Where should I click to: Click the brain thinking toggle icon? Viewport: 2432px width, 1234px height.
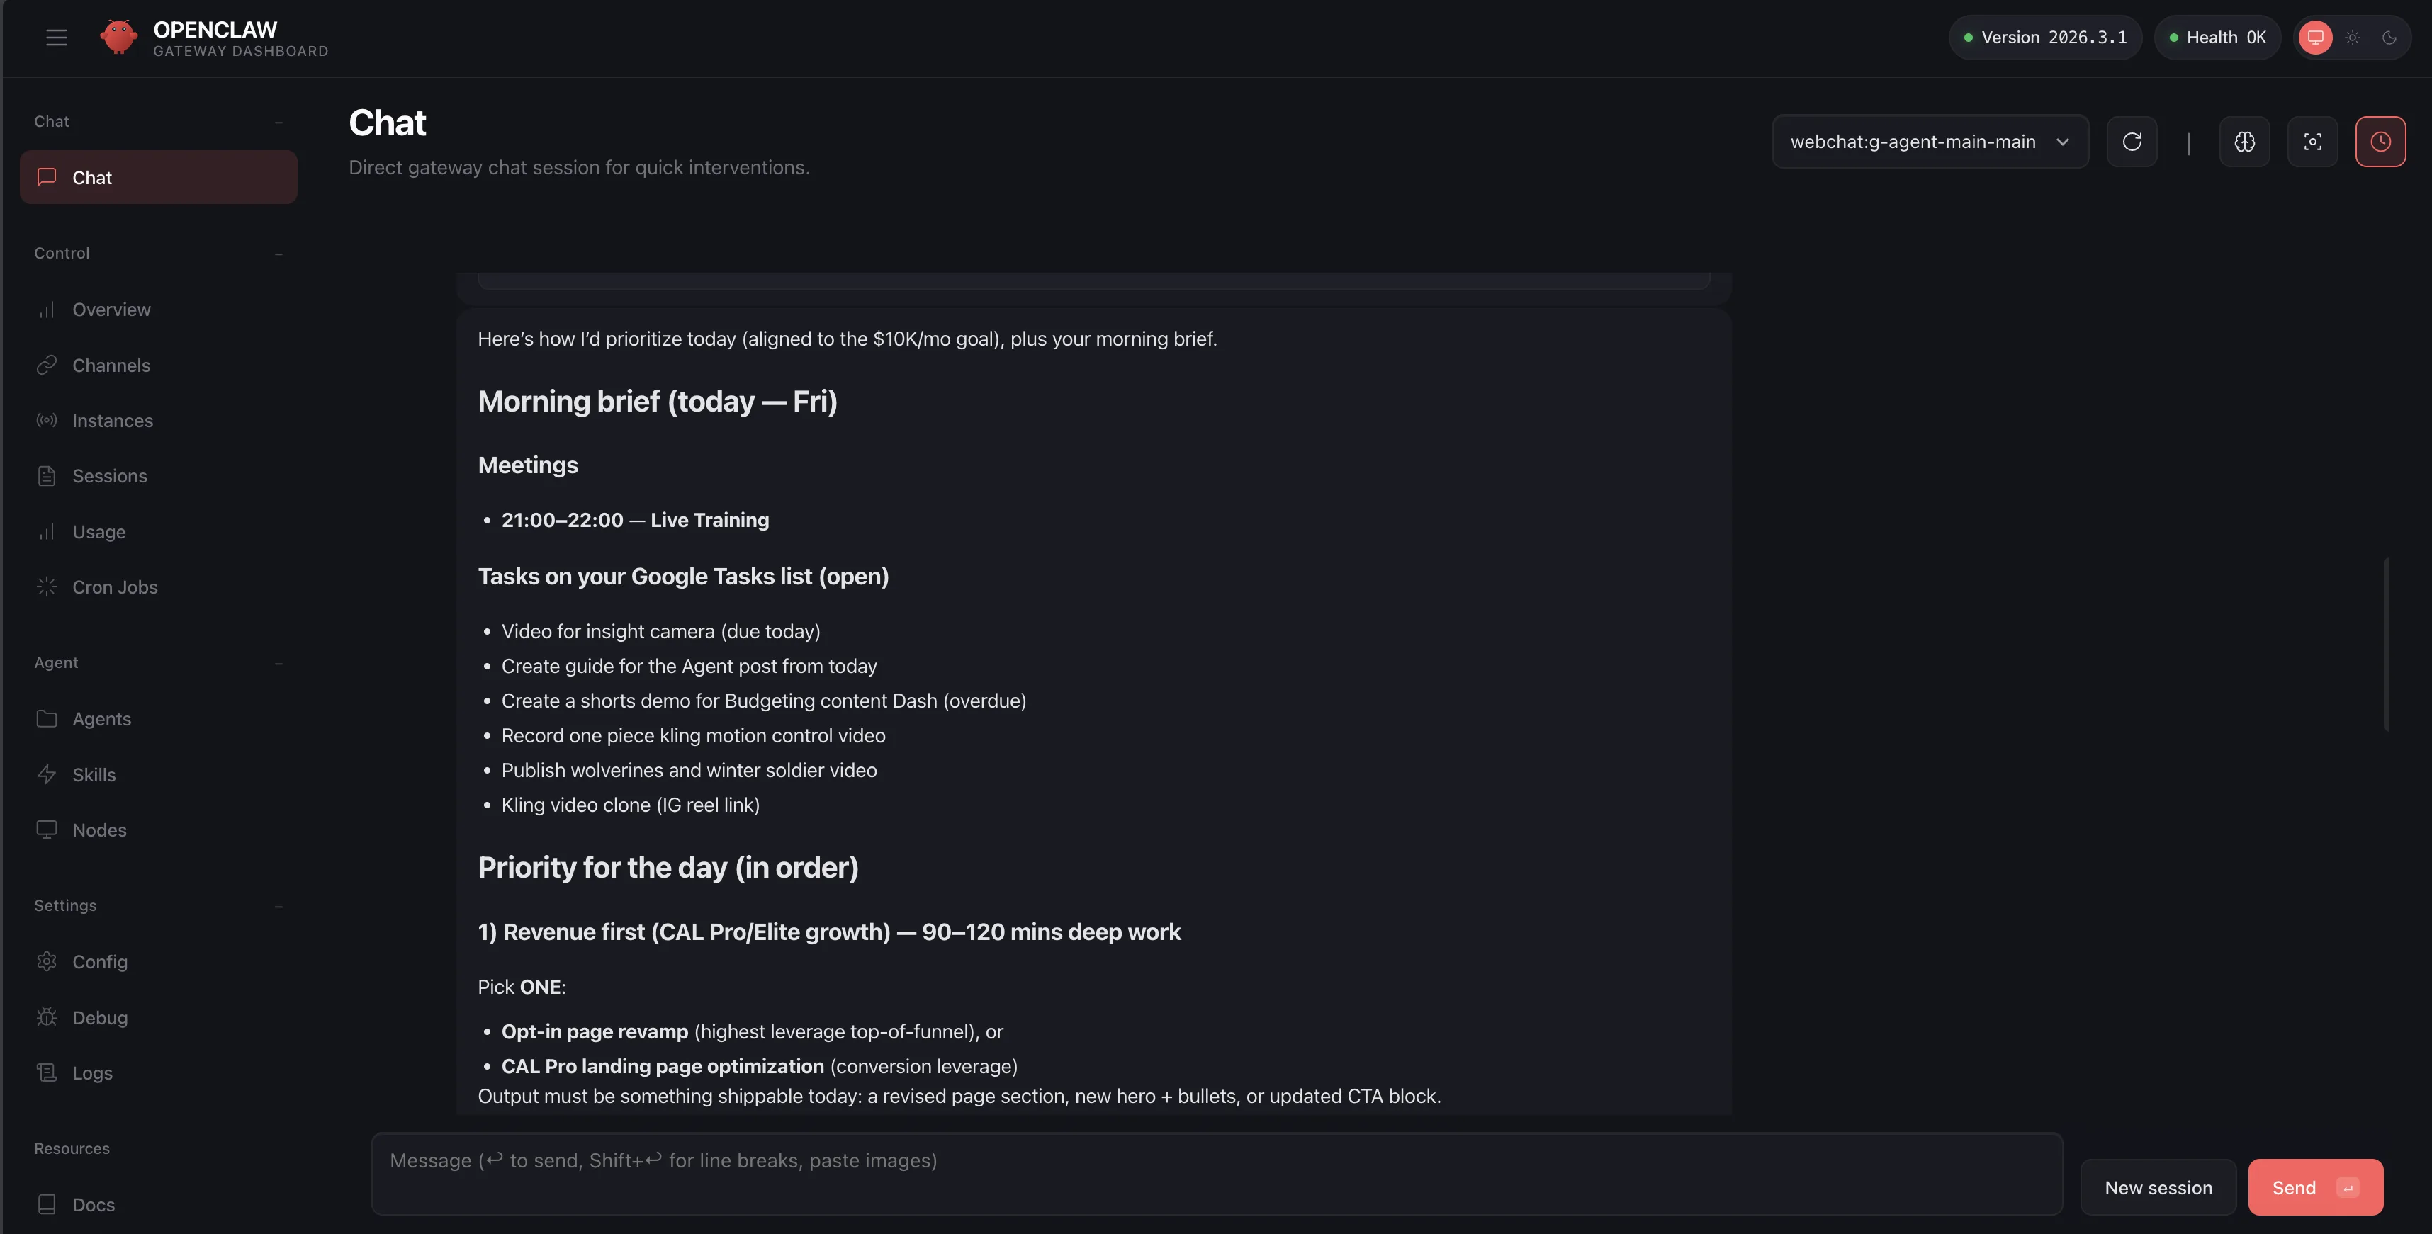(x=2244, y=142)
